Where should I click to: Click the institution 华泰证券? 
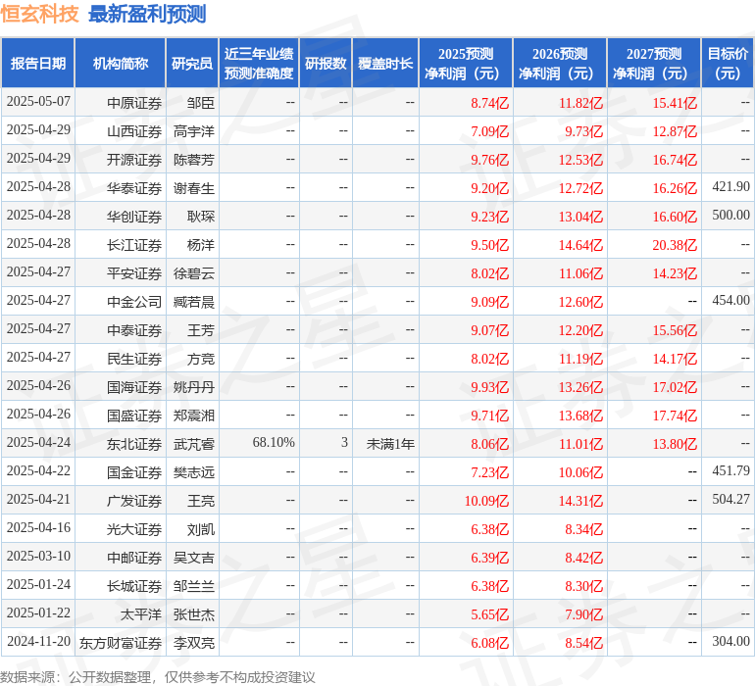click(x=134, y=188)
